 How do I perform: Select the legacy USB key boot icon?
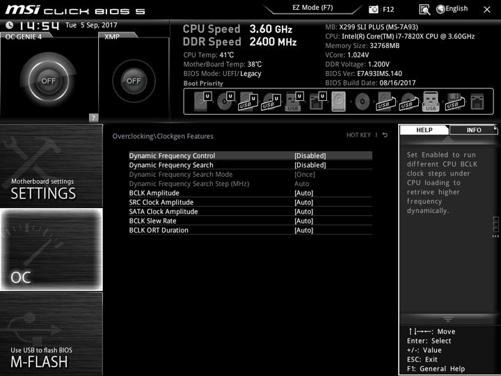tap(431, 102)
